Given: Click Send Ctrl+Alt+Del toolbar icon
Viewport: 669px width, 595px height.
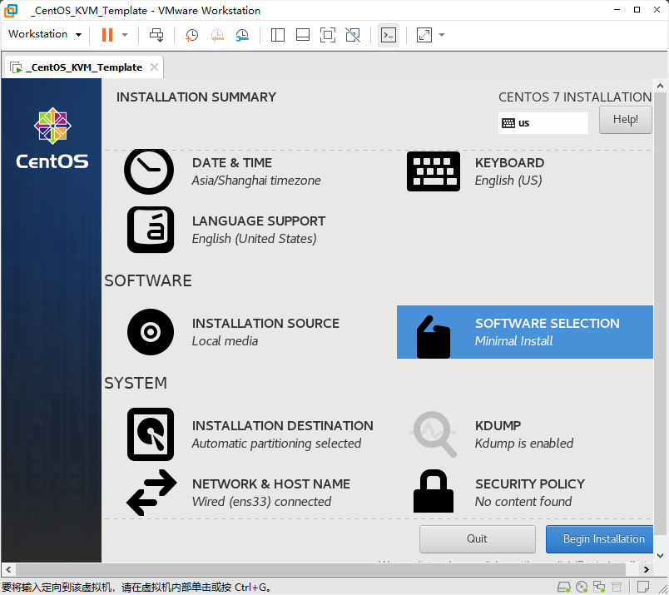Looking at the screenshot, I should pyautogui.click(x=156, y=35).
